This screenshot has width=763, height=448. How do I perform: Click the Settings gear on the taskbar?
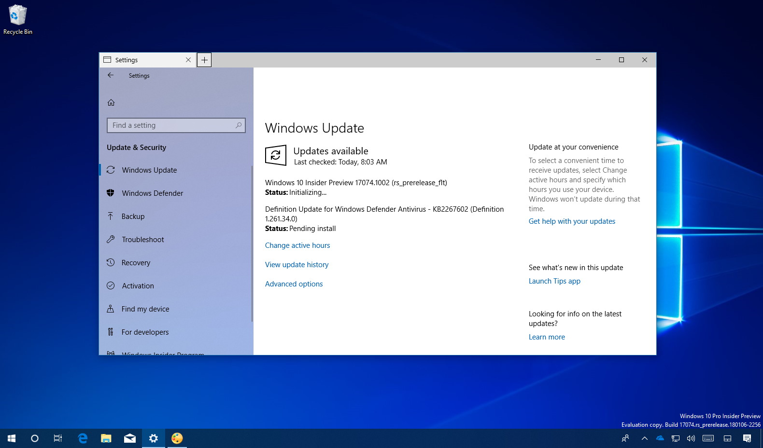tap(154, 438)
